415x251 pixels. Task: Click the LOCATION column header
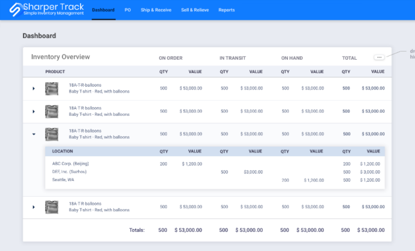tap(62, 151)
